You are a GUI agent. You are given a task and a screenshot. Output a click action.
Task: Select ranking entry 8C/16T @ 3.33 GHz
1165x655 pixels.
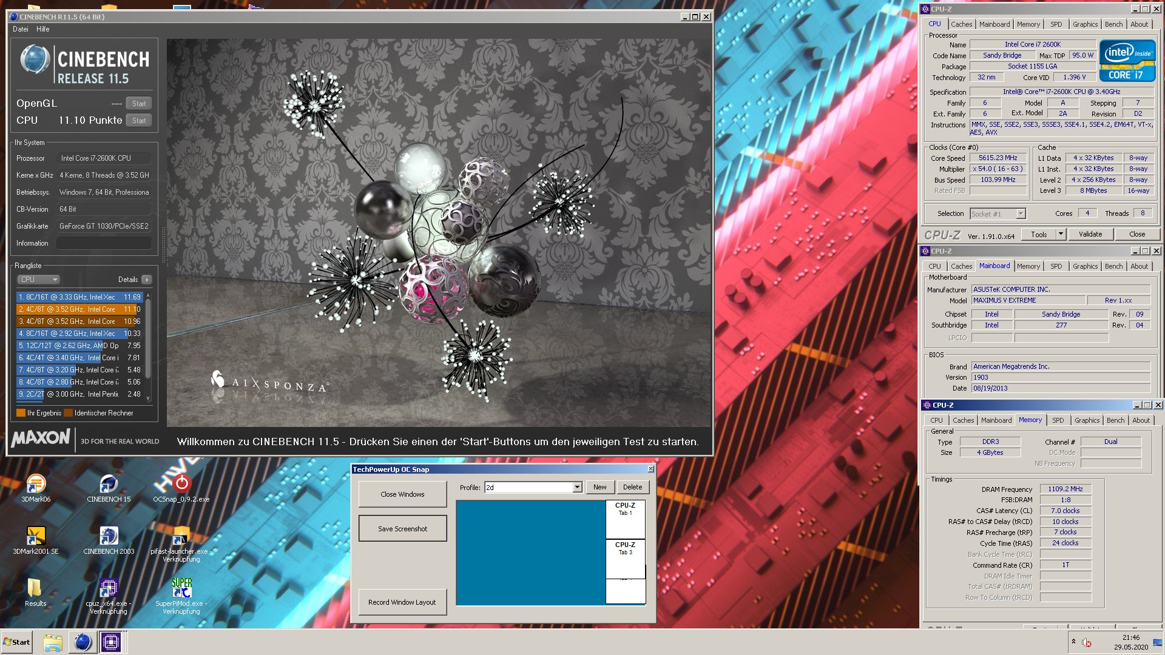[79, 297]
